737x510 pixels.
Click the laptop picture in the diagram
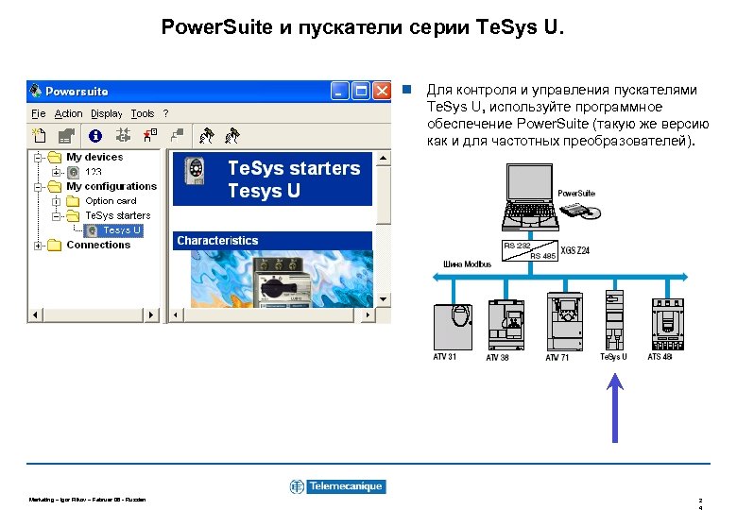pyautogui.click(x=529, y=196)
